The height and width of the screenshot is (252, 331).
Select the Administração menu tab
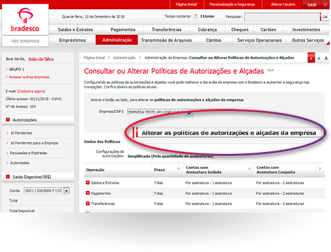pyautogui.click(x=117, y=40)
